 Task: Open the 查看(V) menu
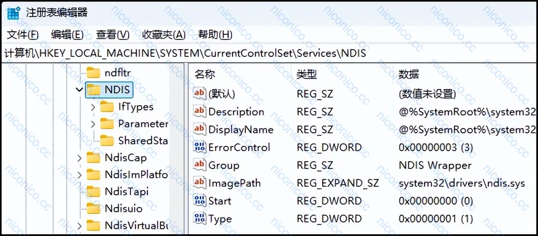[x=113, y=35]
